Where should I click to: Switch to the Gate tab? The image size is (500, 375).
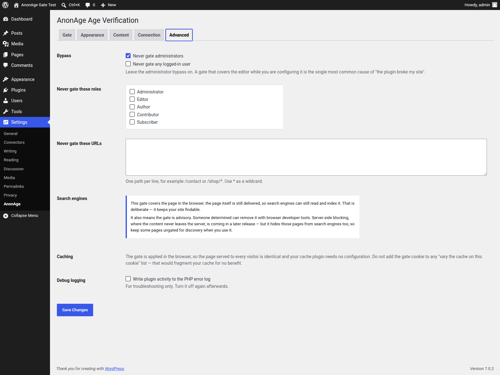click(67, 35)
